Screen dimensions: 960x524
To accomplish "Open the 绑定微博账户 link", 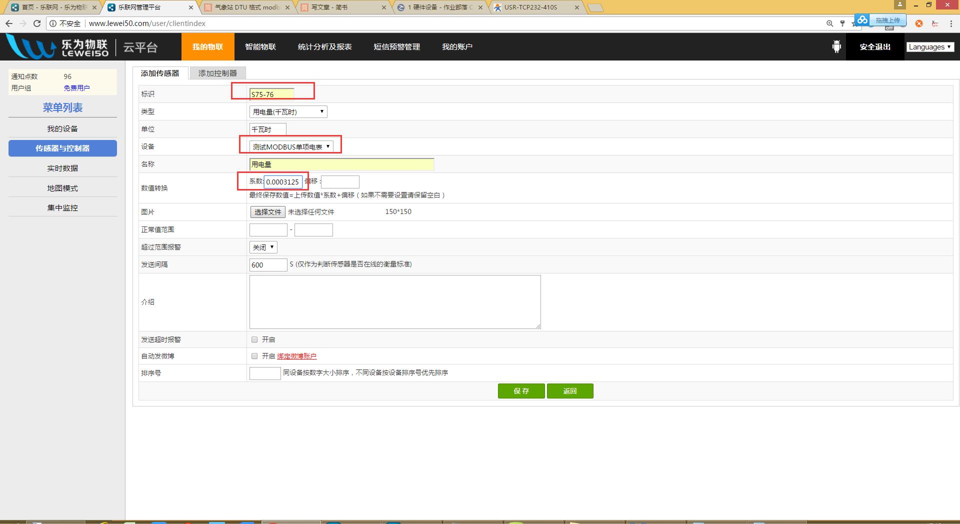I will click(x=297, y=356).
